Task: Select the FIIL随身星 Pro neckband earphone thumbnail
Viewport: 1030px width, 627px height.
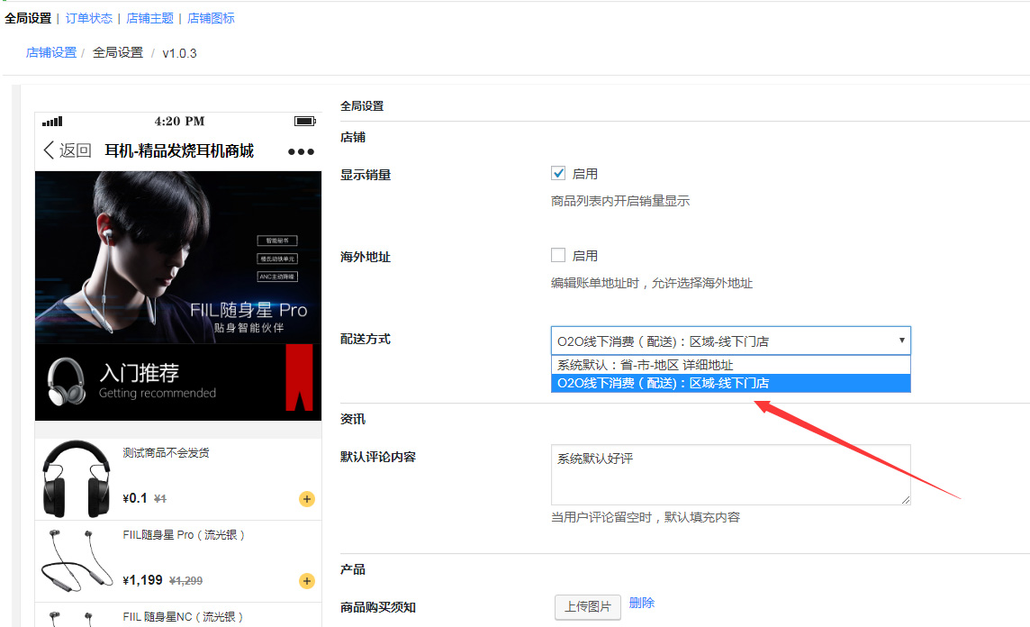Action: (77, 560)
